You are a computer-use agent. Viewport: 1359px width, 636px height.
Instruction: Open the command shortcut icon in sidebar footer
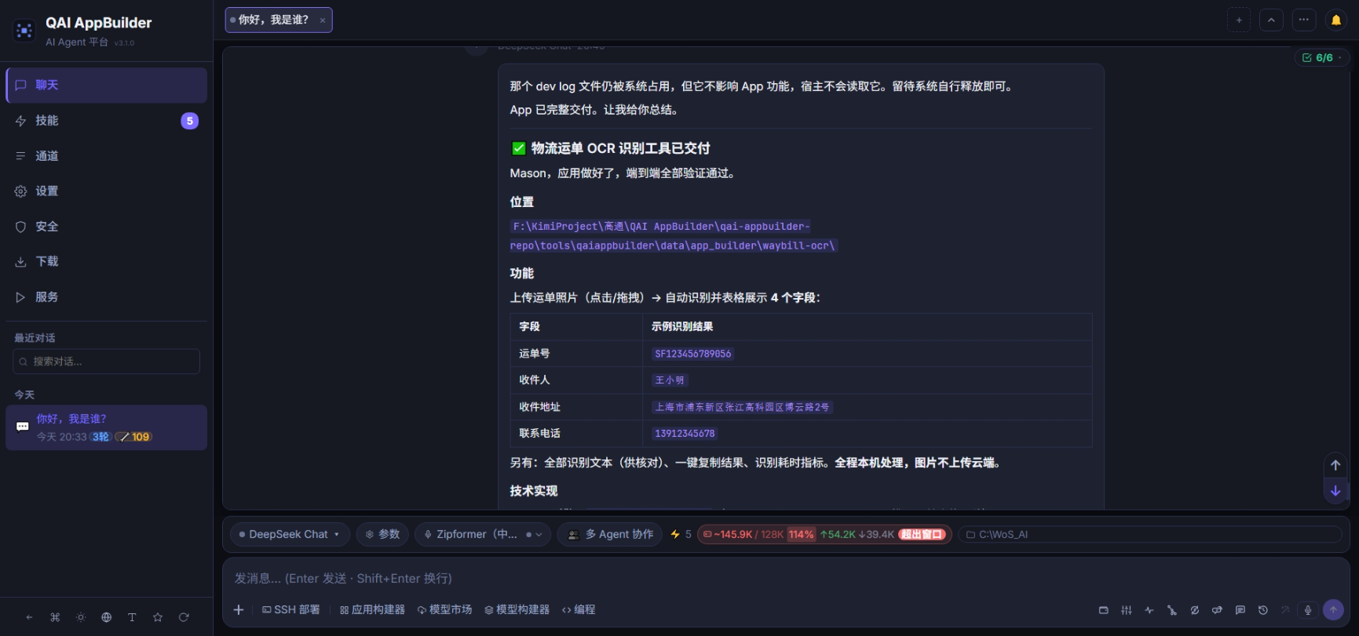(55, 617)
